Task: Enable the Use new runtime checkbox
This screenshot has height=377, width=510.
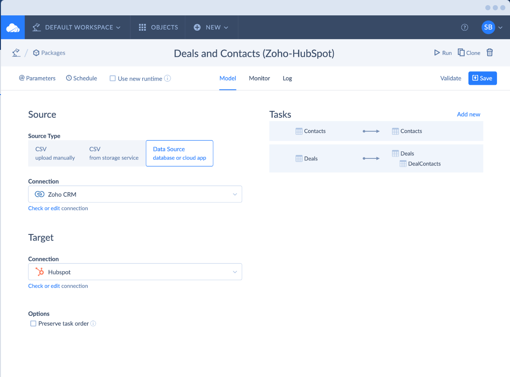Action: [x=112, y=78]
